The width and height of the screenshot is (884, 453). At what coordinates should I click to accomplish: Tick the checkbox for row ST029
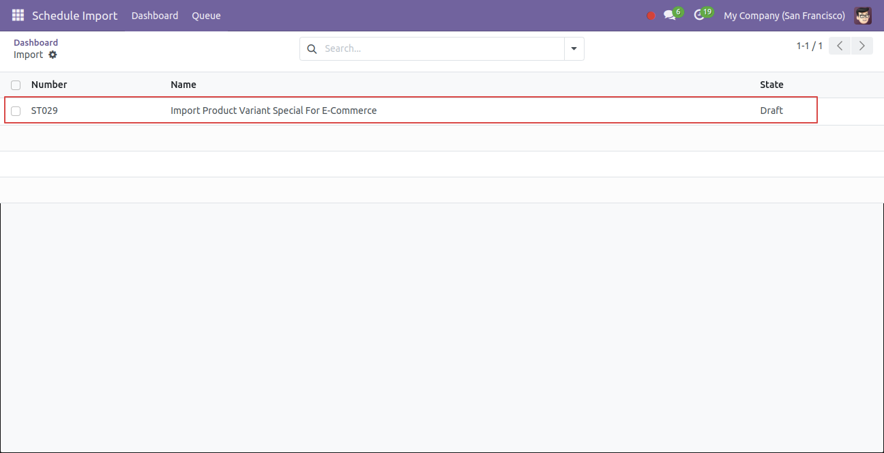[x=16, y=111]
